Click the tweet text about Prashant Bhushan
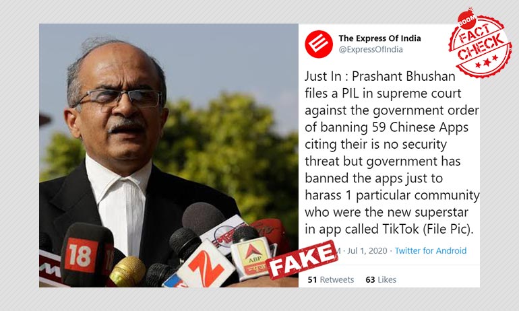519x311 pixels. coord(392,153)
